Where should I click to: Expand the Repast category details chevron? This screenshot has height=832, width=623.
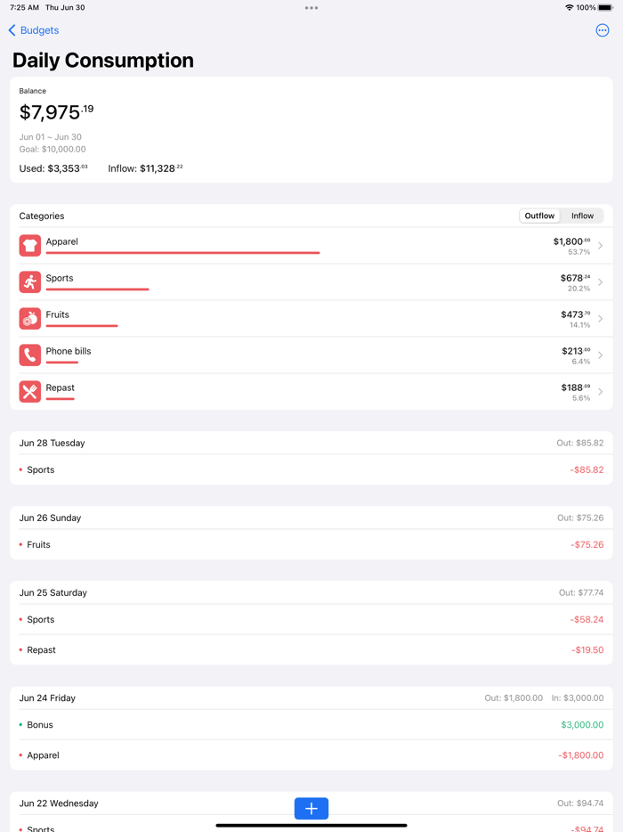point(600,391)
